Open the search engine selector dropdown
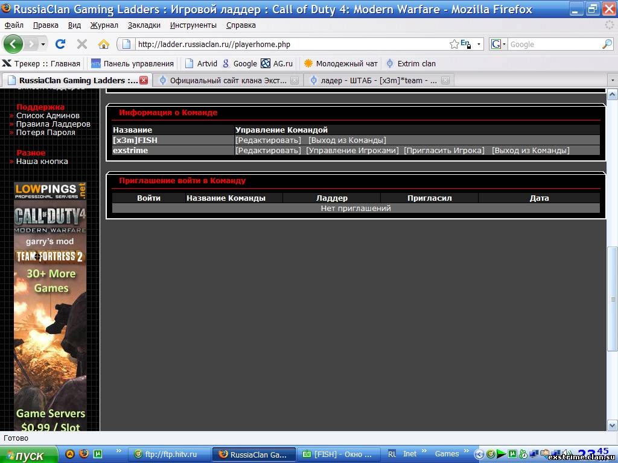Image resolution: width=618 pixels, height=463 pixels. tap(499, 44)
